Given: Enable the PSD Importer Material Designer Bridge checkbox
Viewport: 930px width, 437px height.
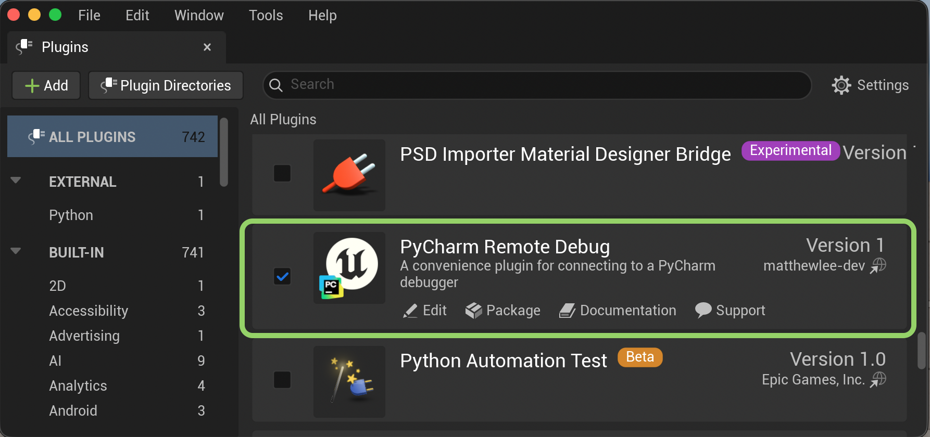Looking at the screenshot, I should pos(282,173).
